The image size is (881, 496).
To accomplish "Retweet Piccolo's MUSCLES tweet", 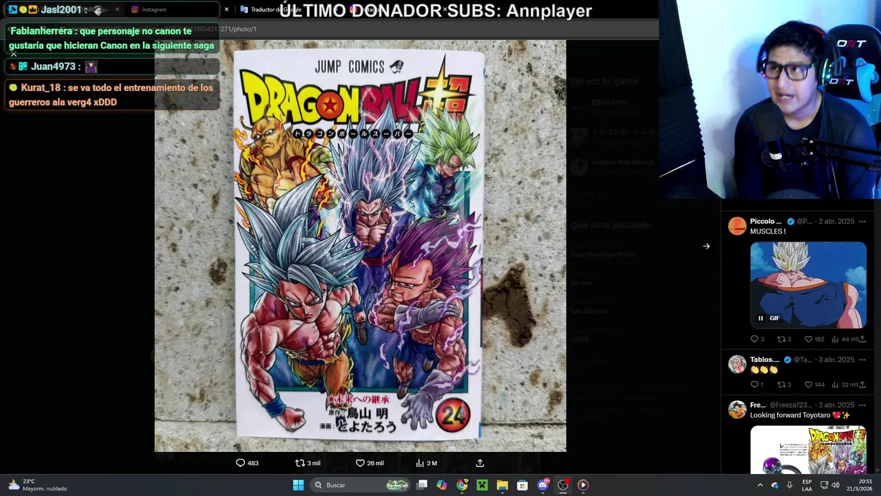I will pos(784,339).
